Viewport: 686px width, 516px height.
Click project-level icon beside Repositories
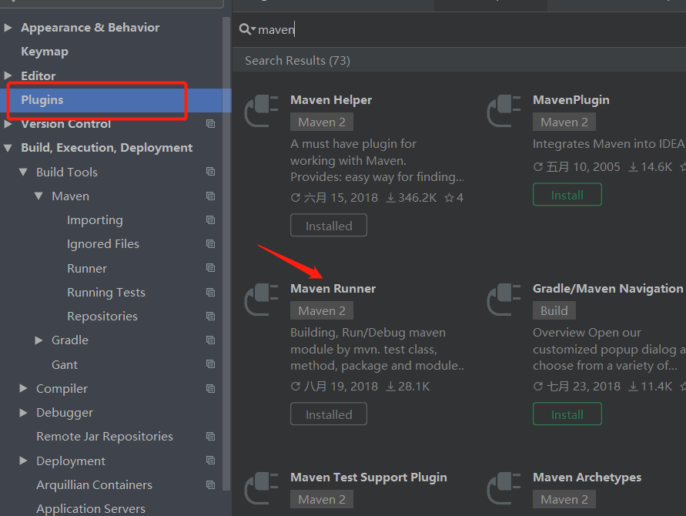point(210,316)
